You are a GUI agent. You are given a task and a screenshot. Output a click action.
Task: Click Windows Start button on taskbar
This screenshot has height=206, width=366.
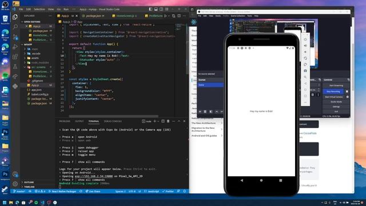click(x=5, y=203)
